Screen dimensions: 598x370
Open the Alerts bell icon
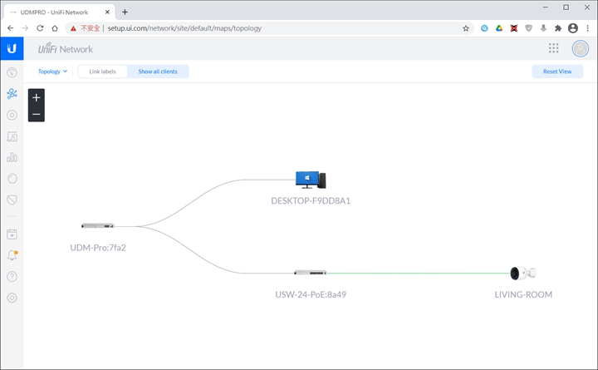coord(12,255)
